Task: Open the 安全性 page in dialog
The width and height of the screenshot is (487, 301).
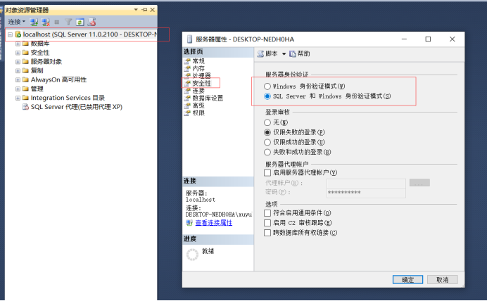Action: (x=201, y=83)
